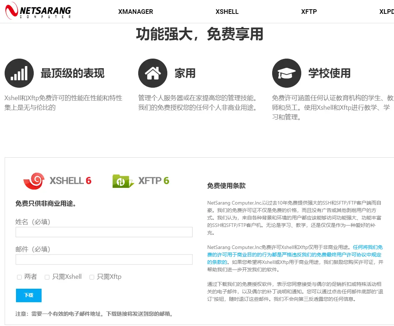Focus the 姓名 (必填) name field

(x=104, y=232)
